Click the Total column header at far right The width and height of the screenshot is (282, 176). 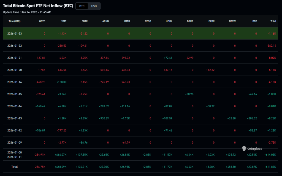(273, 21)
